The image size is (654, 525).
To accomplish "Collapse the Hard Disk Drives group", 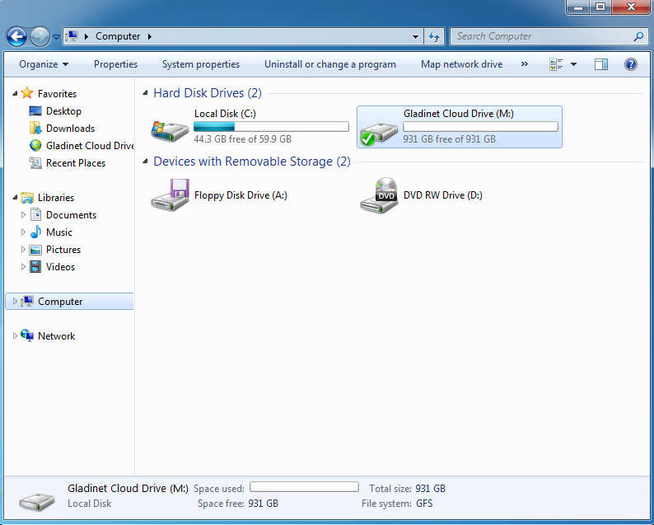I will tap(145, 92).
